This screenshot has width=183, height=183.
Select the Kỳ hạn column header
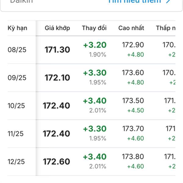pyautogui.click(x=17, y=28)
